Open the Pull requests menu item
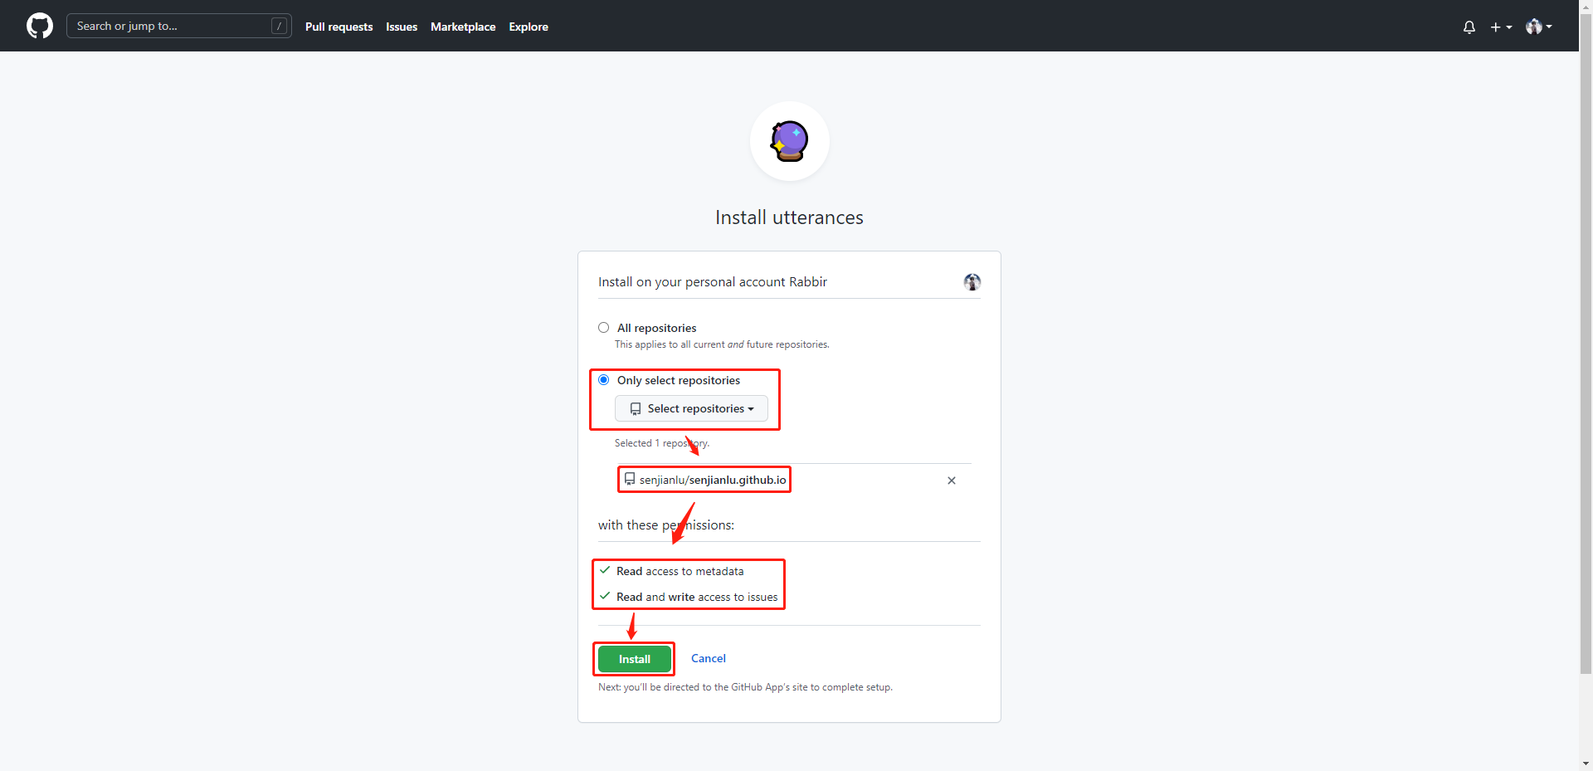This screenshot has width=1593, height=771. coord(339,27)
